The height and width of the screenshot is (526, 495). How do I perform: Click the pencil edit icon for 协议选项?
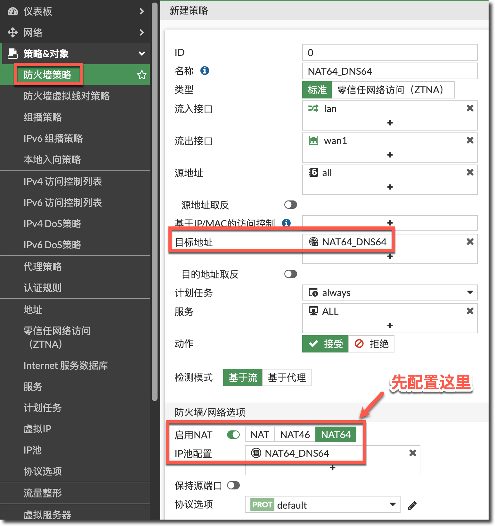point(412,506)
